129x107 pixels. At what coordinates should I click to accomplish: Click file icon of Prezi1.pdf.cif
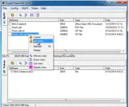coord(10,31)
